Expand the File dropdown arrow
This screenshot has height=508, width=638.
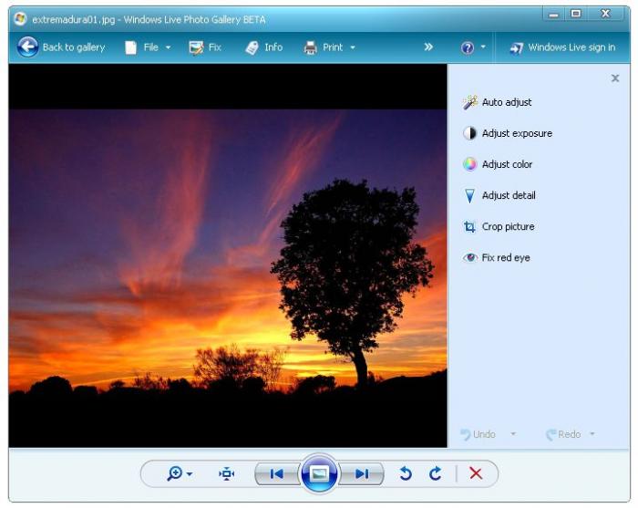point(168,47)
